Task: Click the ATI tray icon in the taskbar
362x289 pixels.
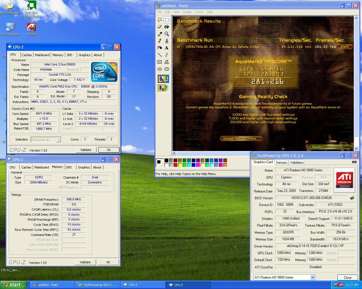Action: 341,285
